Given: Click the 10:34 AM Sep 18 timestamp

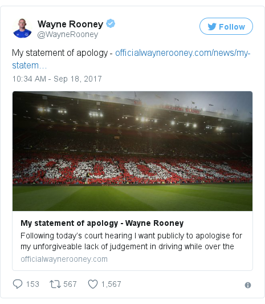Looking at the screenshot, I should (57, 79).
